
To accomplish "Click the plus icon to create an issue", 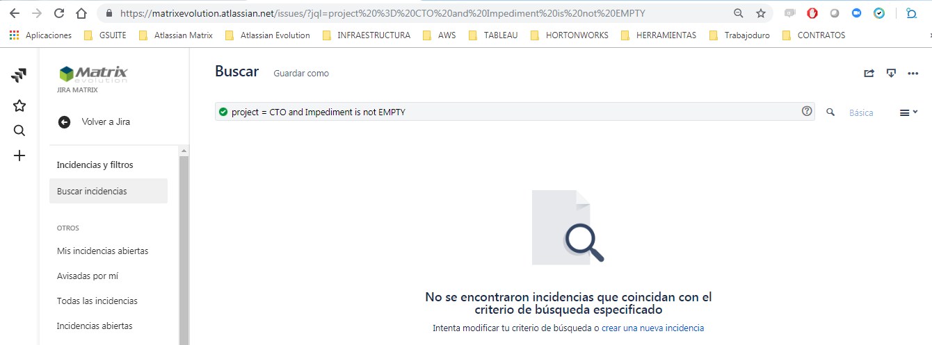I will pos(19,155).
